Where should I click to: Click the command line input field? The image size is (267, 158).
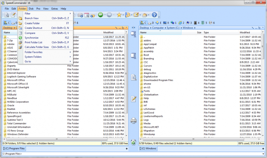coord(132,154)
